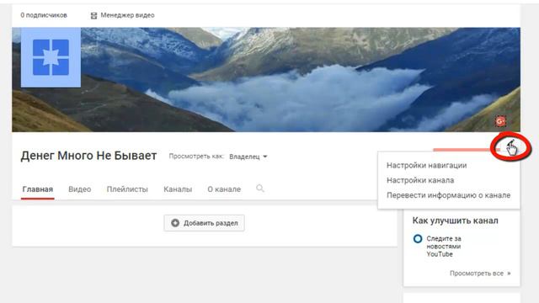
Task: Click the Добавить раздел button
Action: (x=204, y=223)
